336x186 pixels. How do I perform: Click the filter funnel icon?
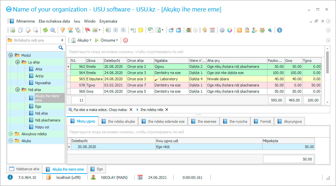pos(62,30)
